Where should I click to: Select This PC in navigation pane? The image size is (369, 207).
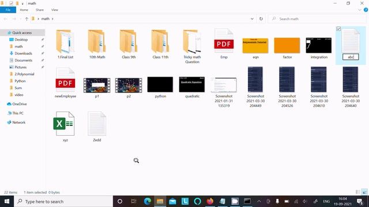point(18,113)
